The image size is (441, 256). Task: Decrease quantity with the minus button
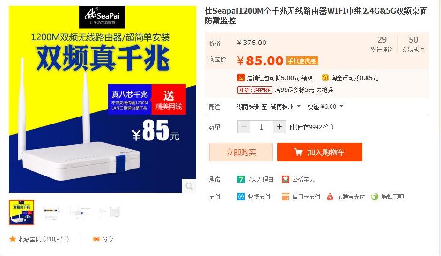point(244,127)
